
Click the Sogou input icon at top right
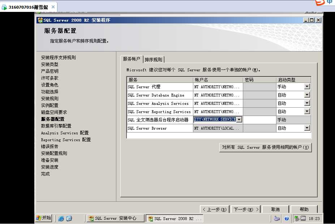click(320, 3)
